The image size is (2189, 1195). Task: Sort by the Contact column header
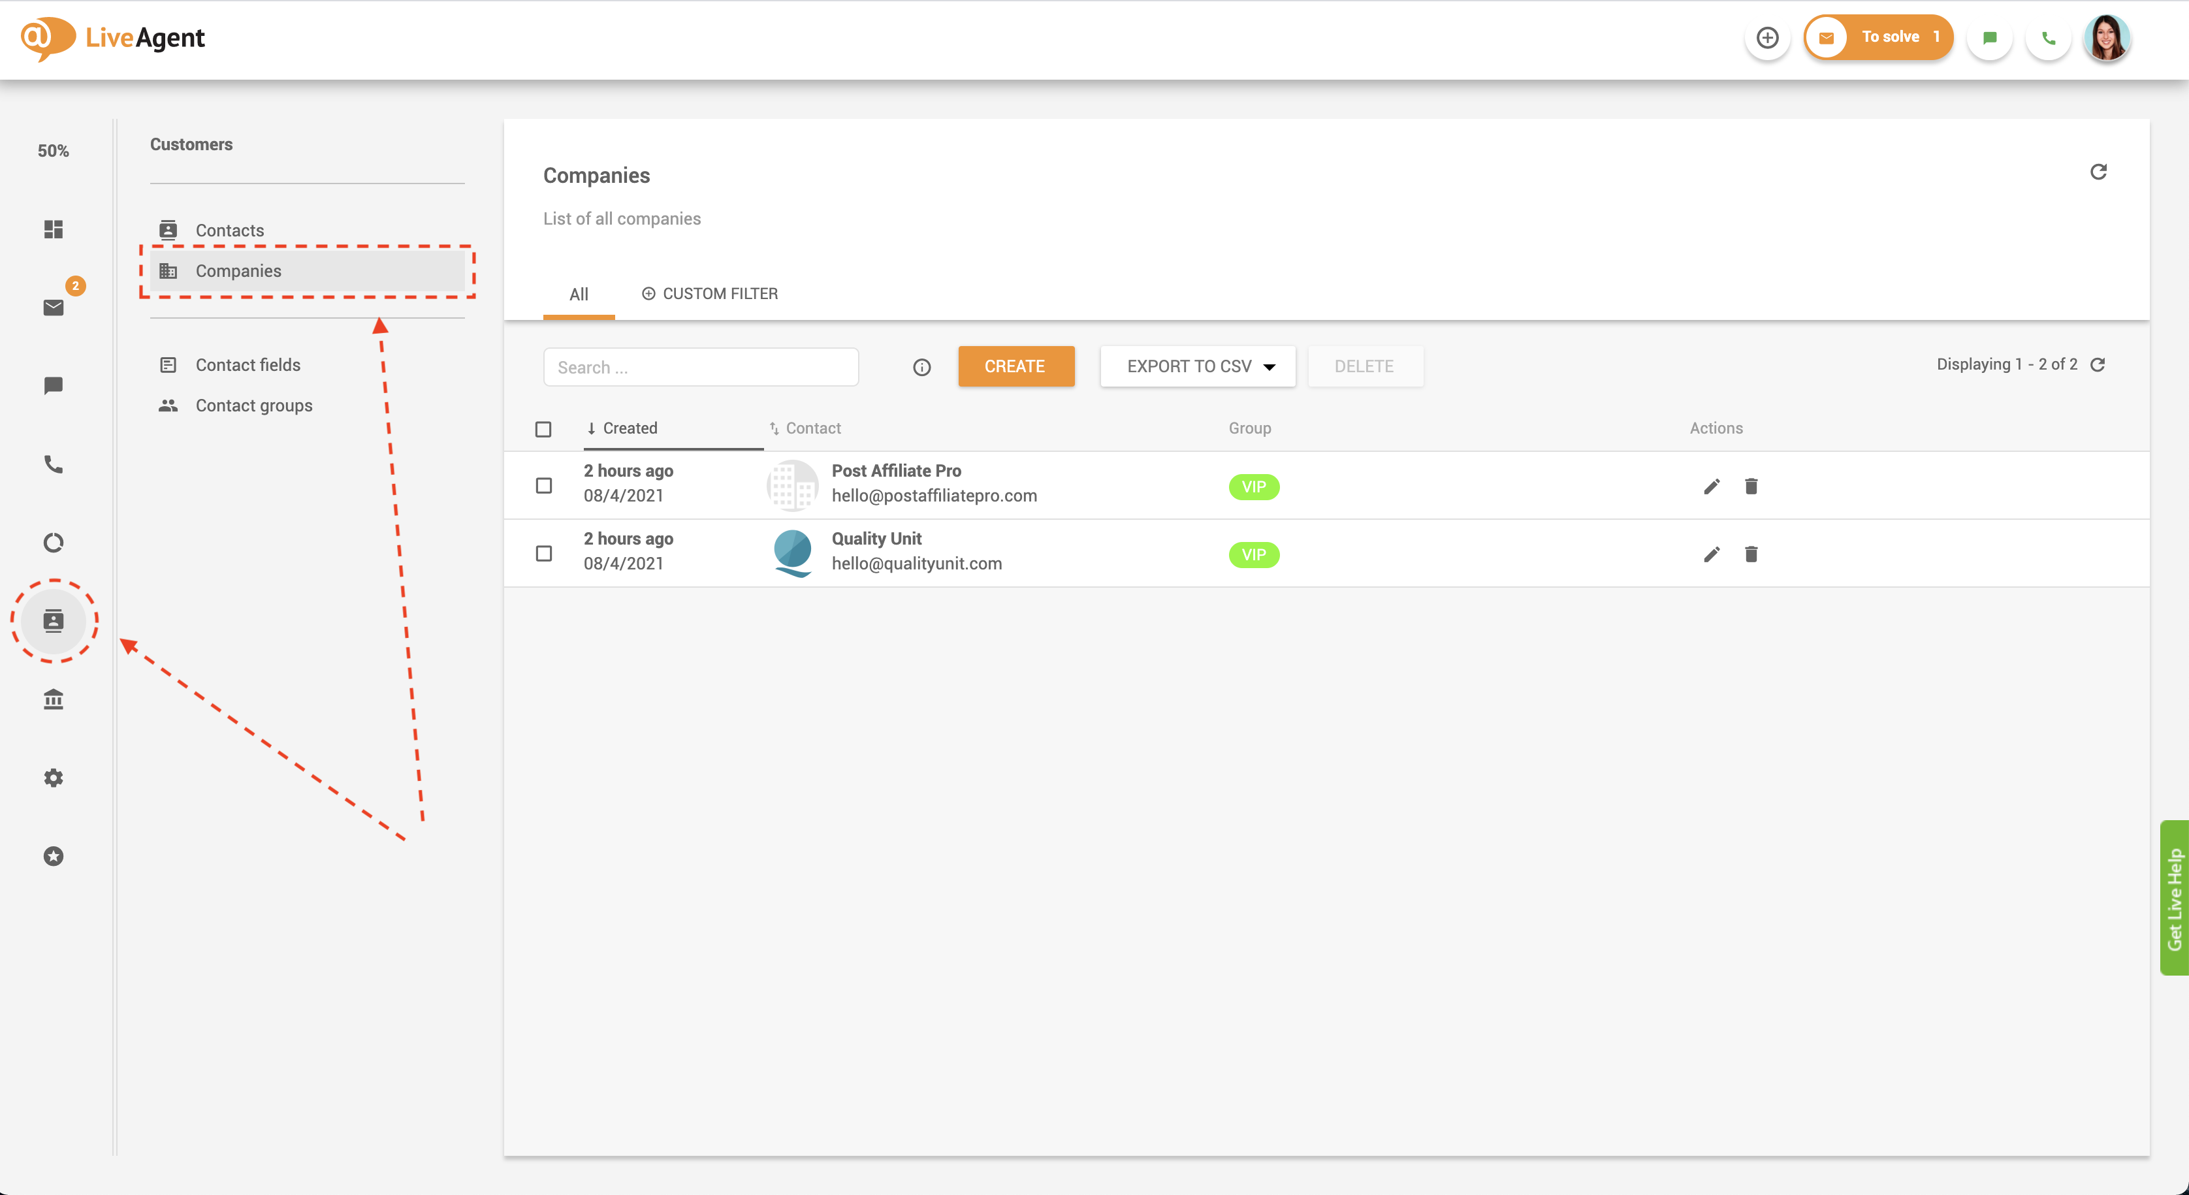[x=812, y=428]
